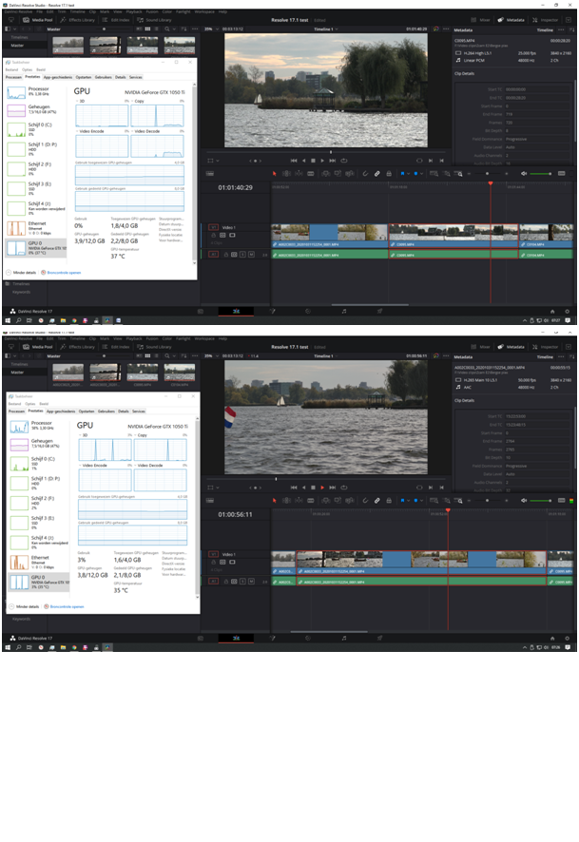
Task: Open the Deliver page in the bottom Resolve window
Action: [379, 638]
